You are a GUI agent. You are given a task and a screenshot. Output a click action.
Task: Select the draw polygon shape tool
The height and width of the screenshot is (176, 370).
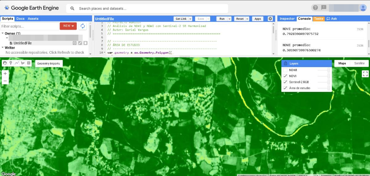[23, 63]
